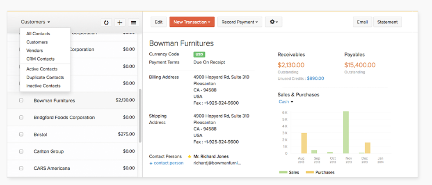Click the refresh contacts list icon
This screenshot has width=432, height=185.
point(106,23)
